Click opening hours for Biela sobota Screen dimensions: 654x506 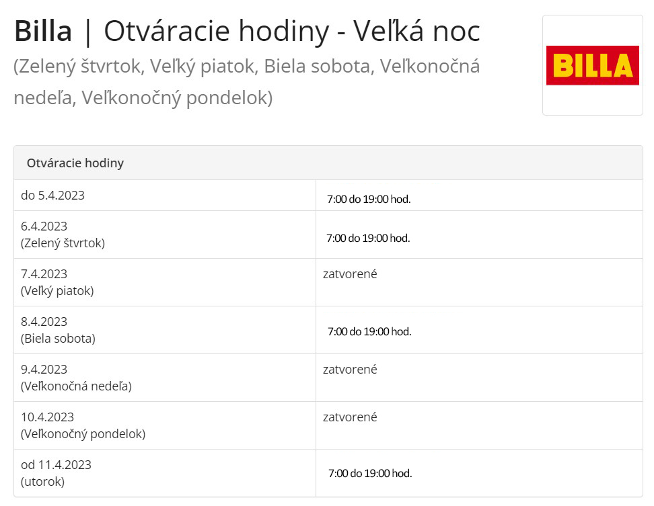(x=369, y=331)
